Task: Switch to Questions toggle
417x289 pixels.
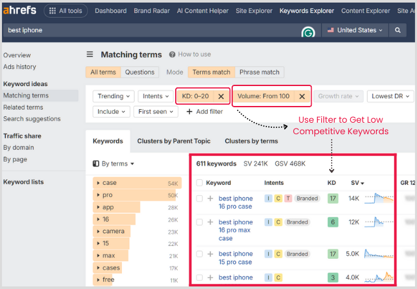Action: coord(140,72)
